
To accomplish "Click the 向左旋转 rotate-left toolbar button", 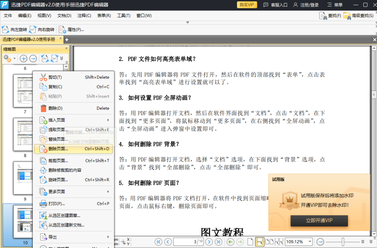I will pos(14,30).
